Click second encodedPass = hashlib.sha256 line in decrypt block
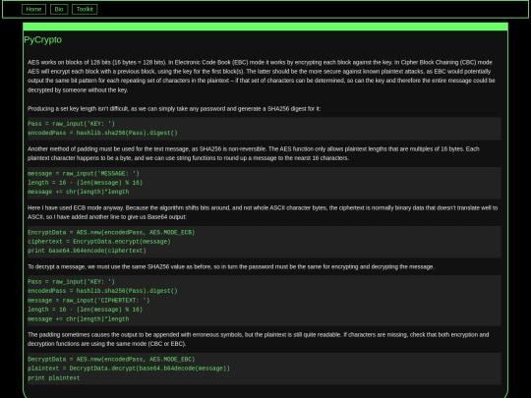Viewport: 531px width, 398px height. [102, 291]
